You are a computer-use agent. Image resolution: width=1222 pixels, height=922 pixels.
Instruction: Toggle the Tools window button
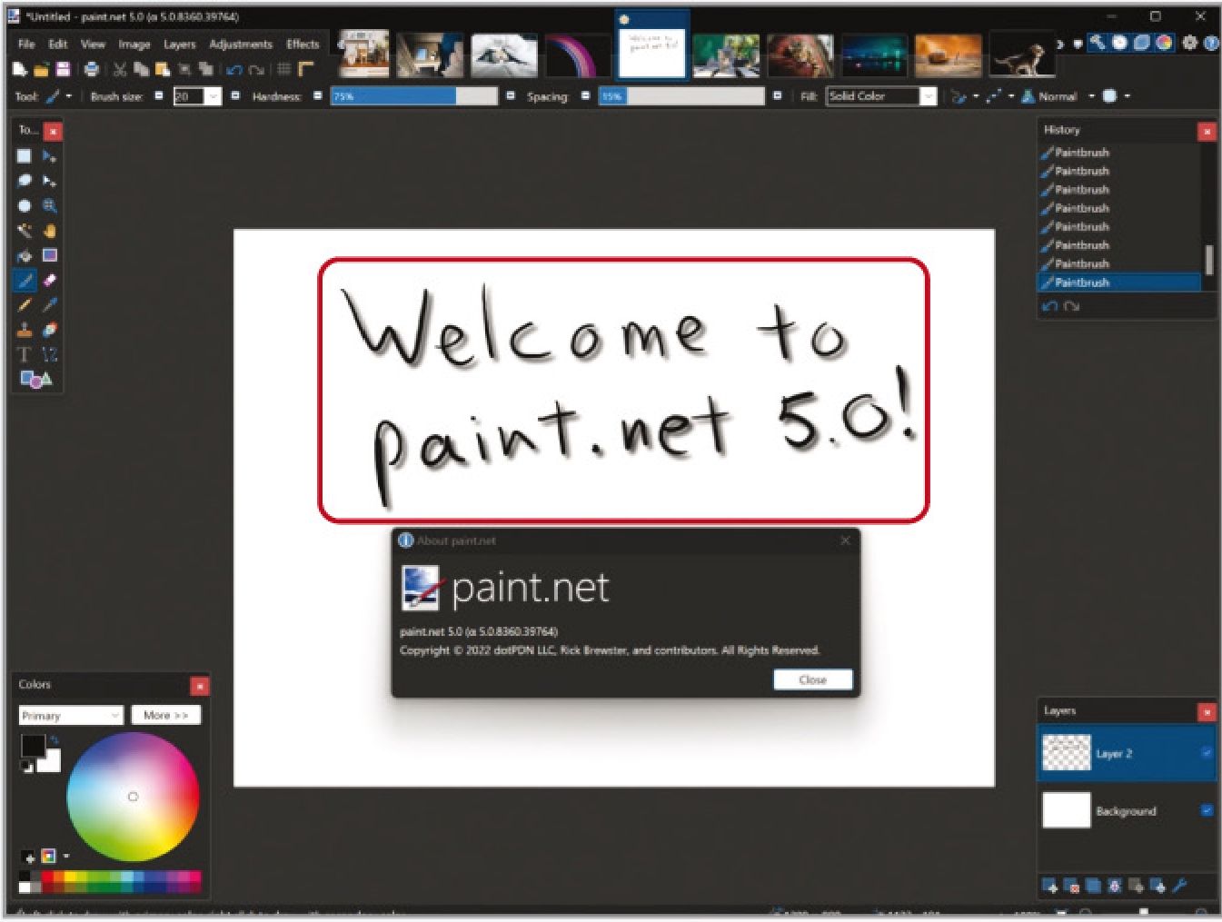[x=1098, y=43]
